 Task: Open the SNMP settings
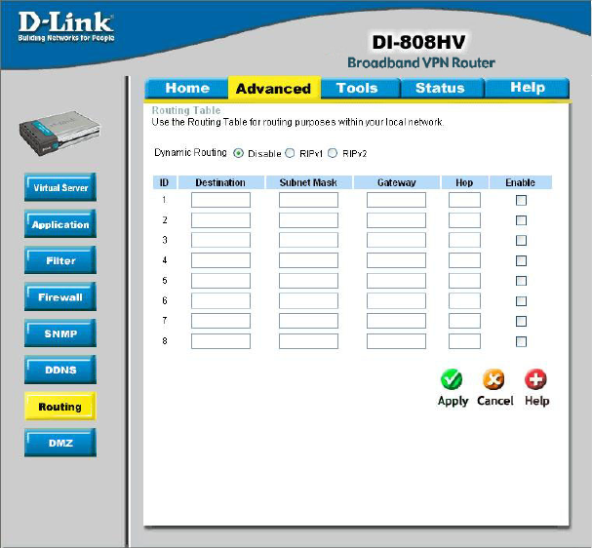[60, 333]
